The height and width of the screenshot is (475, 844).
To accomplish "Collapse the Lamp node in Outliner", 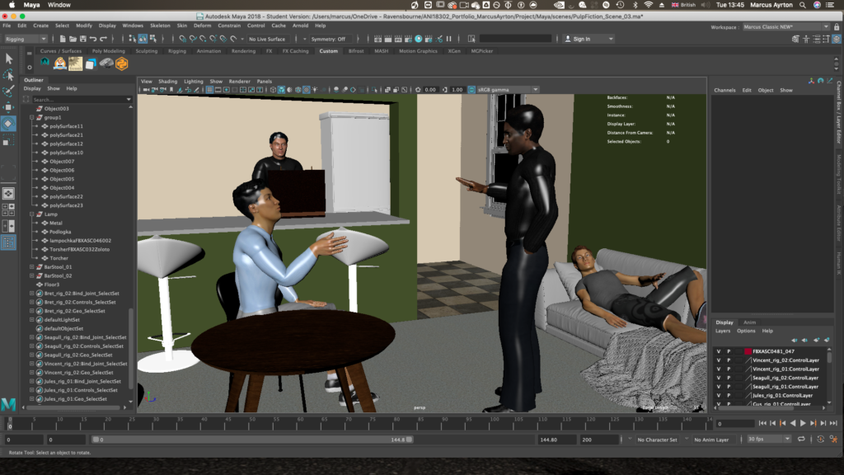I will pyautogui.click(x=32, y=214).
